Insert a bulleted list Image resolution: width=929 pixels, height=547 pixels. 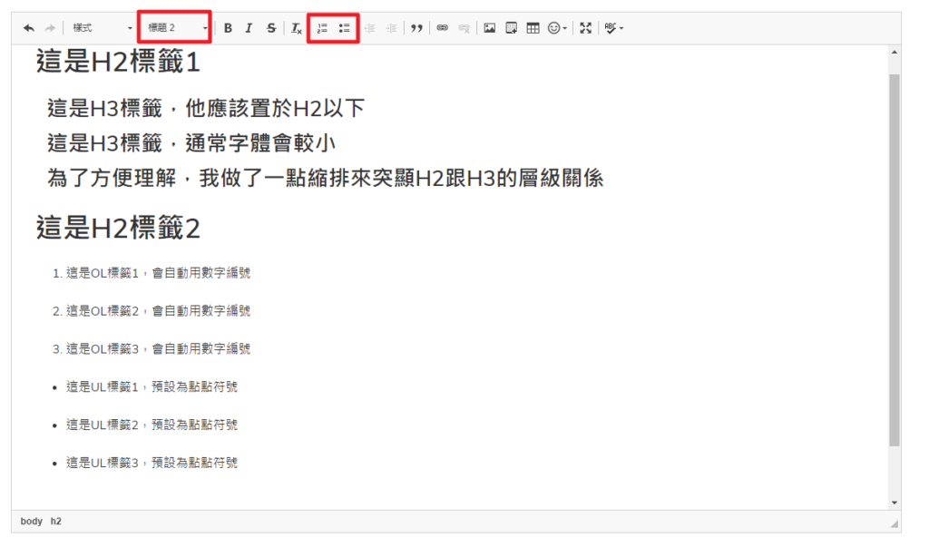point(344,28)
